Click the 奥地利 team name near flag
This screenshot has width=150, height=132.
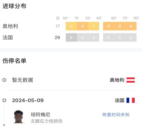(117, 80)
